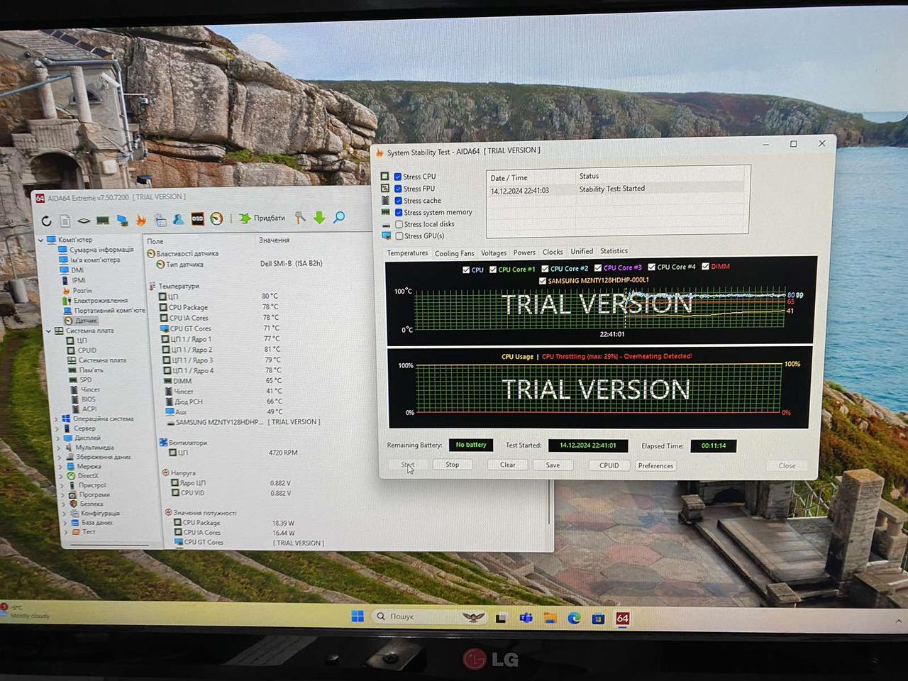Enable Stress GPU(s) checkbox
This screenshot has height=681, width=908.
[399, 236]
